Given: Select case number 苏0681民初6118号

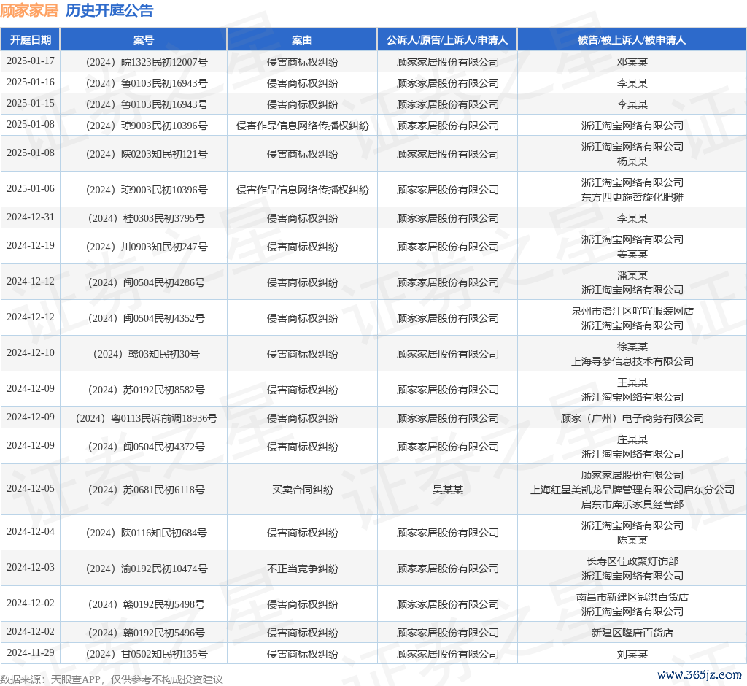Looking at the screenshot, I should pos(147,490).
